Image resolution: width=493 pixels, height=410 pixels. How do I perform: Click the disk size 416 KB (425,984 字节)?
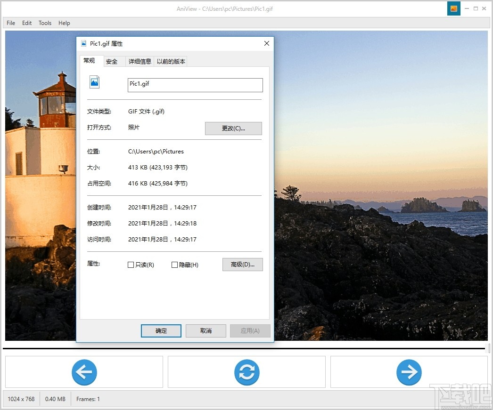pyautogui.click(x=158, y=183)
